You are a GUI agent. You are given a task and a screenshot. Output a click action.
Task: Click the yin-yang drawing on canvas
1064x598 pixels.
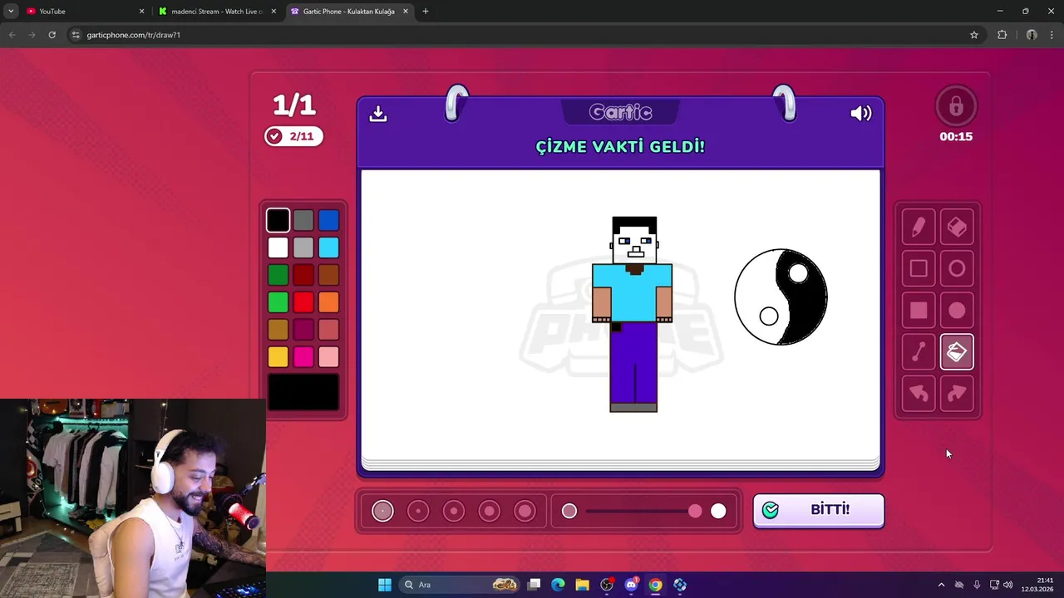click(781, 297)
